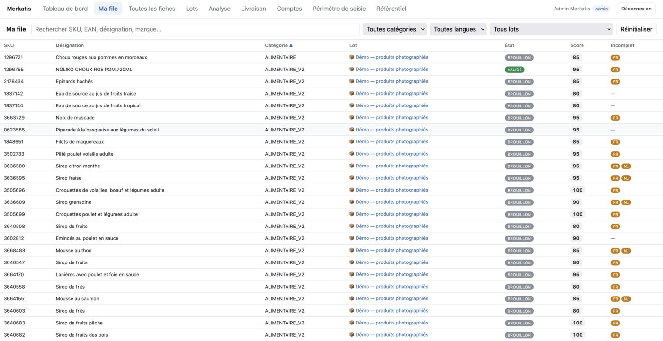The height and width of the screenshot is (341, 663).
Task: Click the admin role badge
Action: click(601, 9)
